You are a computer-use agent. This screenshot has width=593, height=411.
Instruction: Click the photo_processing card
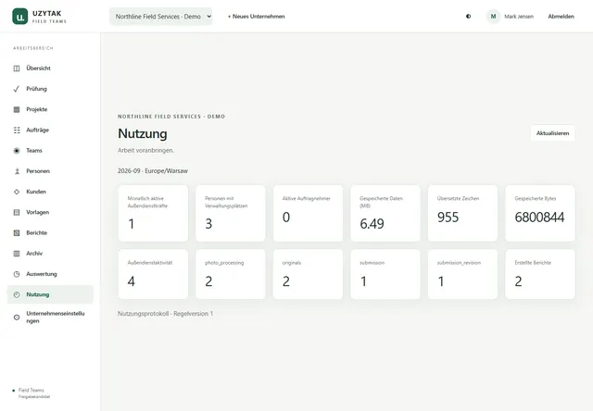click(x=231, y=274)
